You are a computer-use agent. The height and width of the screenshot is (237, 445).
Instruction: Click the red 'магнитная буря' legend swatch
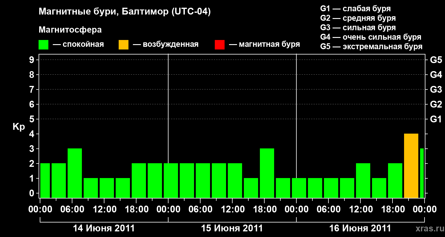coord(220,45)
